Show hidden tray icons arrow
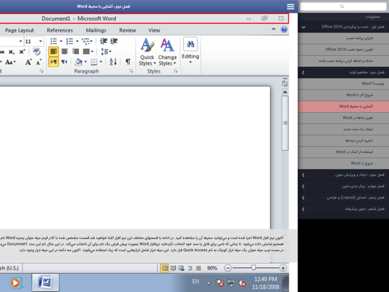 pos(209,283)
